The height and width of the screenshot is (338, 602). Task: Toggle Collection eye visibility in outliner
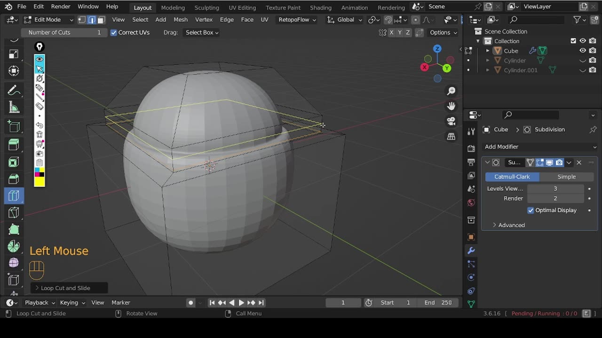tap(583, 41)
